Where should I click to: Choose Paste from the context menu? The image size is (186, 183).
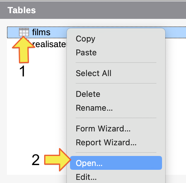tap(86, 53)
